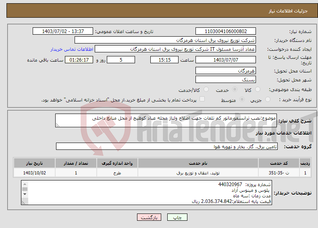318x228 pixels.
Task: Click service code cell ت -35-351
Action: click(x=279, y=173)
